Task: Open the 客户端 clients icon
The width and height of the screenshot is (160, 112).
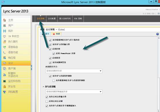Action: (x=5, y=69)
